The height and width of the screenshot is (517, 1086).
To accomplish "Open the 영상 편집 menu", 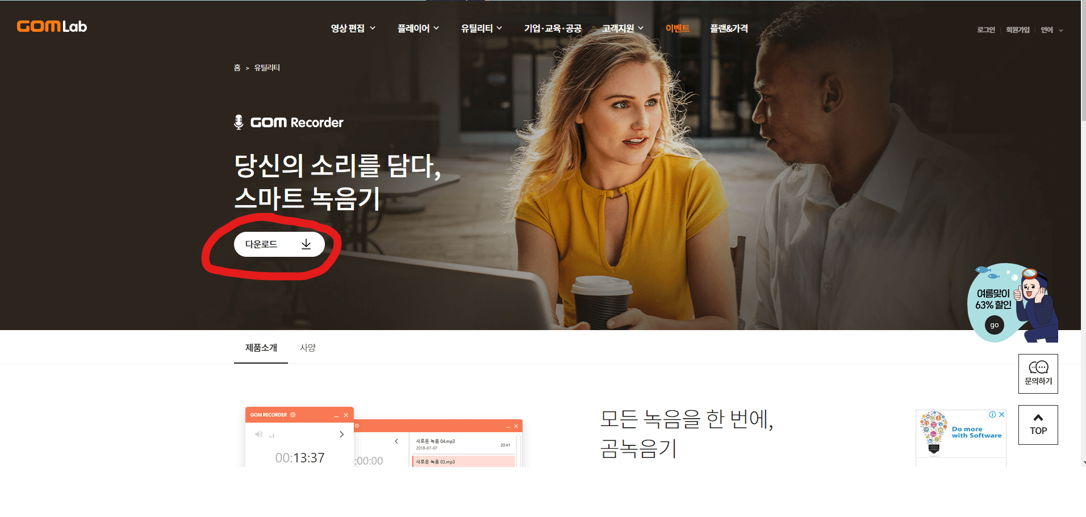I will 353,28.
